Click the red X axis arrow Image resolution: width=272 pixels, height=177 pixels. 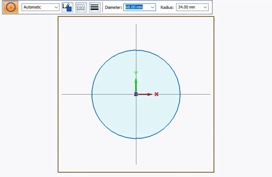tap(145, 94)
